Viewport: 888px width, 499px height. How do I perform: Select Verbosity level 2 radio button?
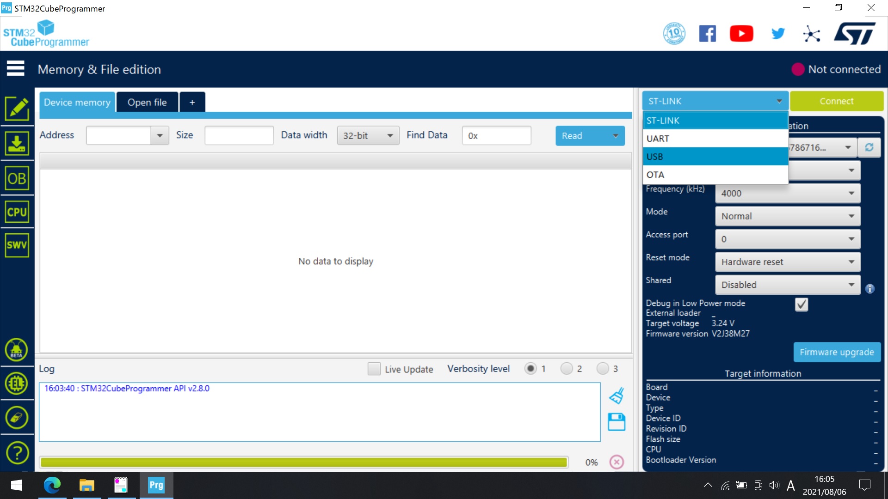pos(567,368)
